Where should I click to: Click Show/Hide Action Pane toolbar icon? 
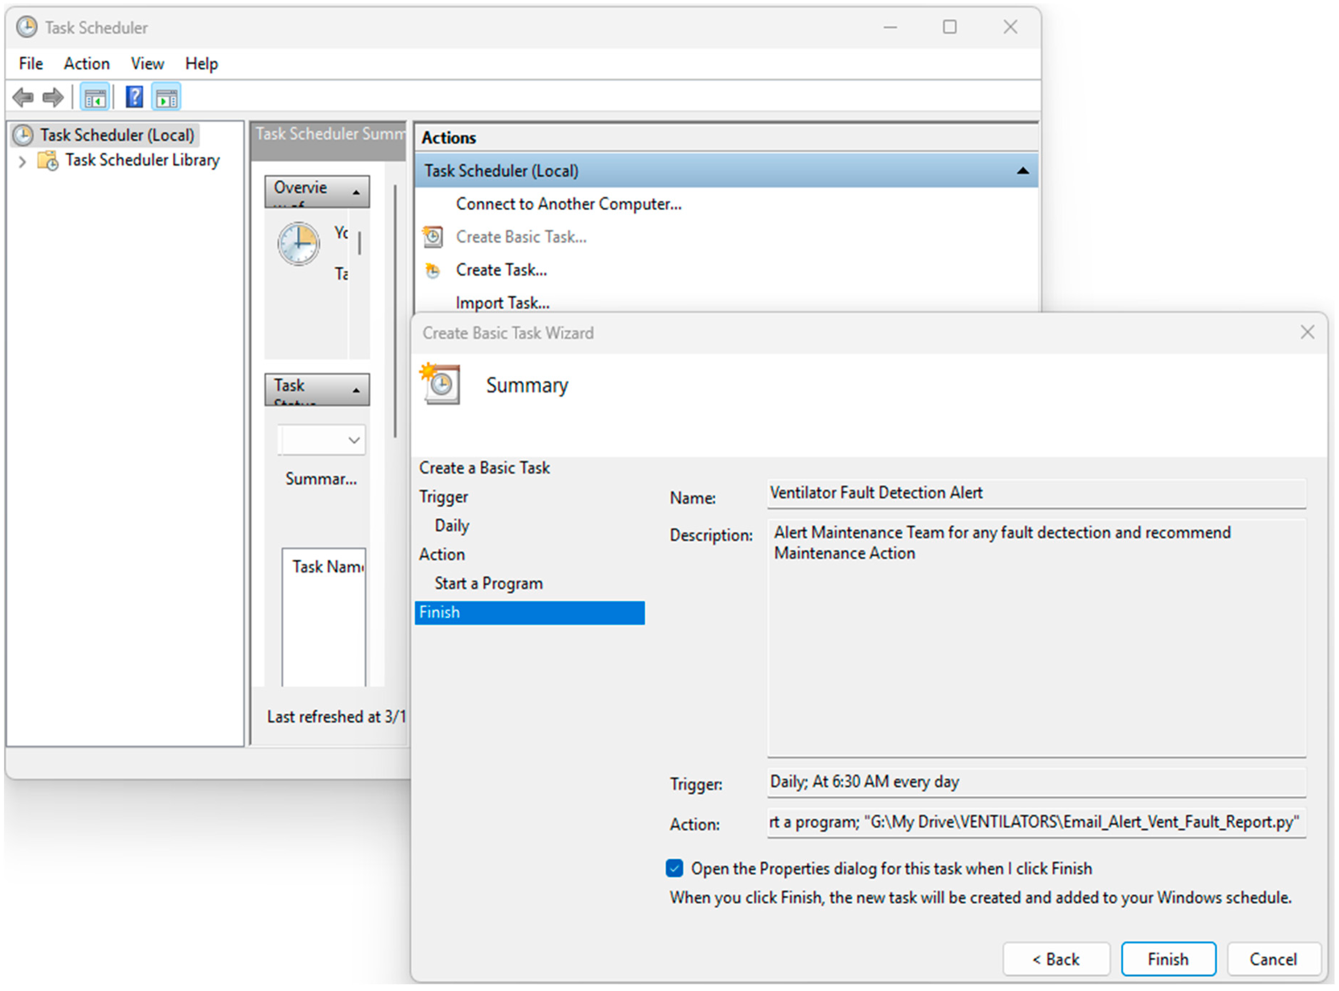click(167, 97)
